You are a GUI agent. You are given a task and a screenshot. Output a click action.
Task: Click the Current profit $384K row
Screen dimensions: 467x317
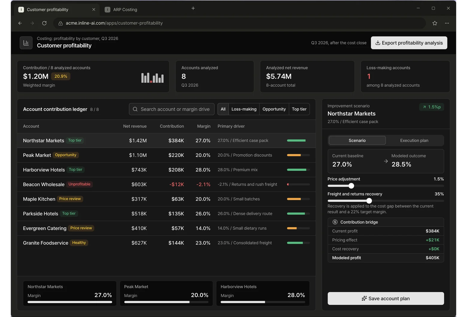[386, 231]
